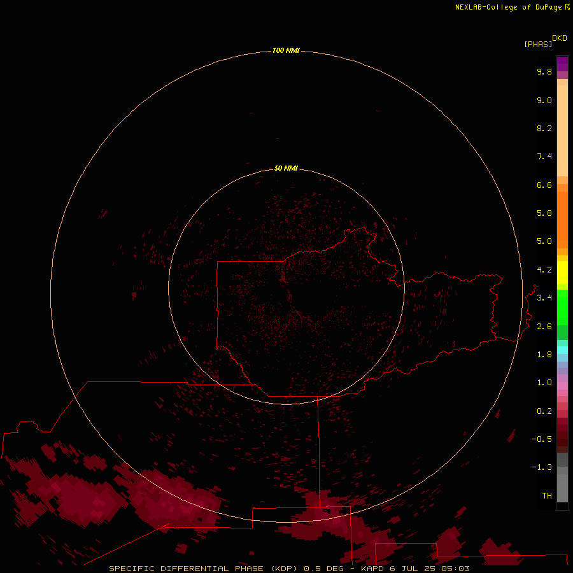Click the bright green segment of color scale
Viewport: 573px width, 573px height.
562,307
